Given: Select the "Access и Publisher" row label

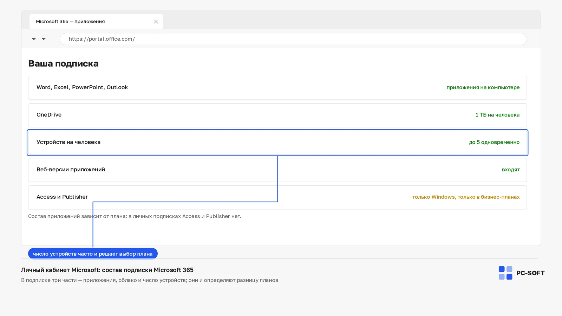Looking at the screenshot, I should coord(62,197).
